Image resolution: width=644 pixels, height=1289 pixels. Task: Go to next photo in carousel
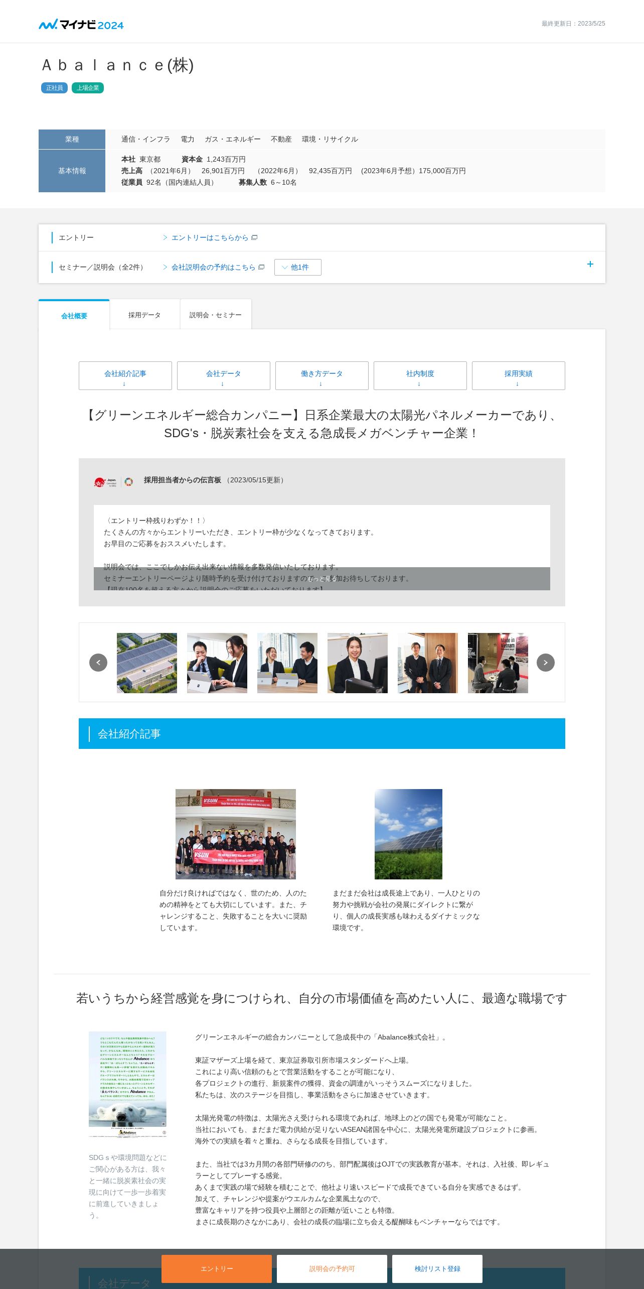click(546, 663)
